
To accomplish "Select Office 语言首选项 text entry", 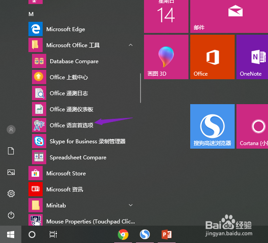I will click(x=72, y=125).
